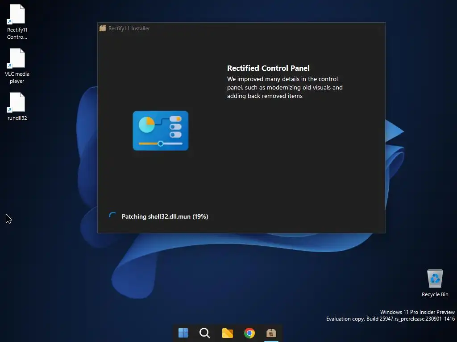Open the Windows Start menu
Viewport: 457px width, 342px height.
coord(183,333)
